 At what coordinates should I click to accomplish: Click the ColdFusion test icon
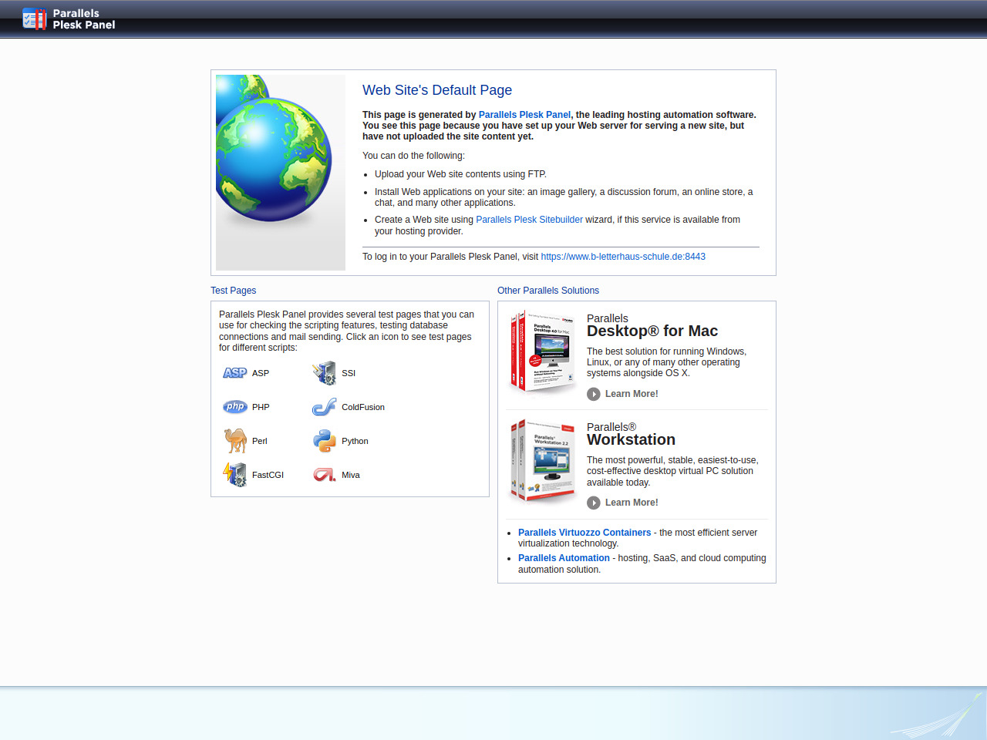tap(324, 407)
